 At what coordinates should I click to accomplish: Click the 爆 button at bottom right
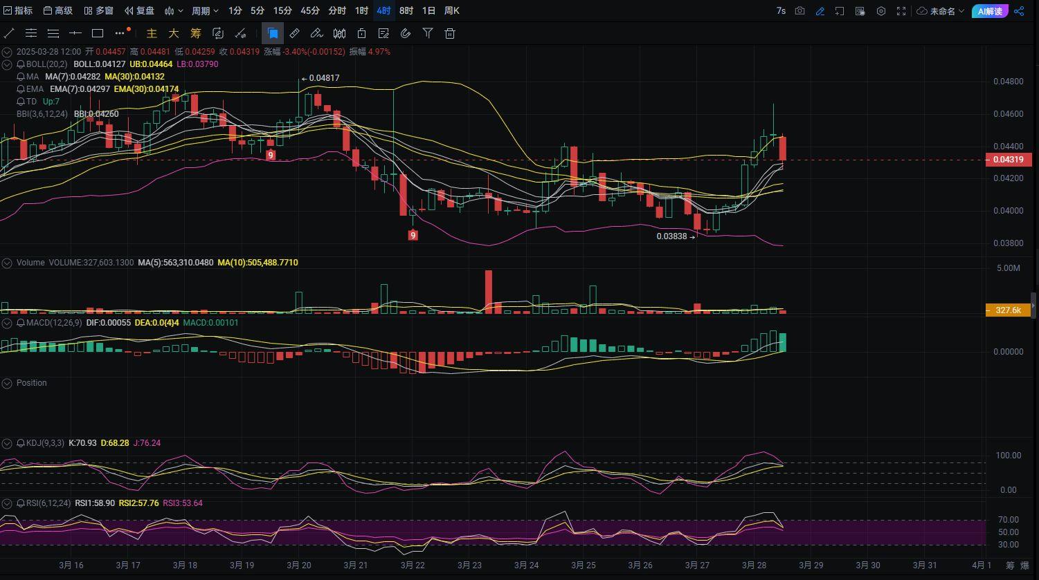pos(1025,565)
